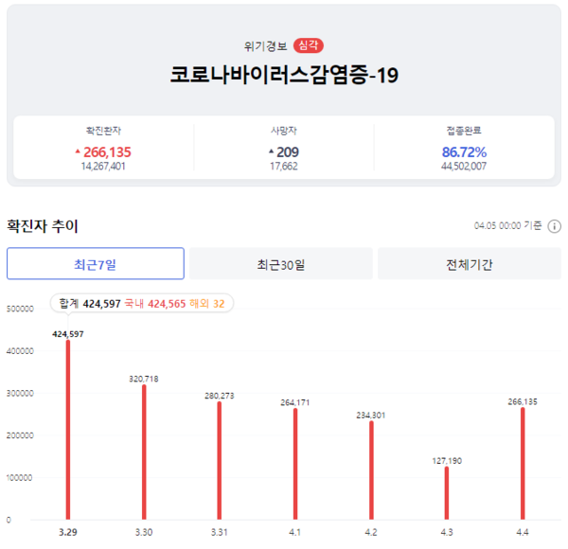
Task: Click the 280,273 bar label
Action: click(220, 396)
